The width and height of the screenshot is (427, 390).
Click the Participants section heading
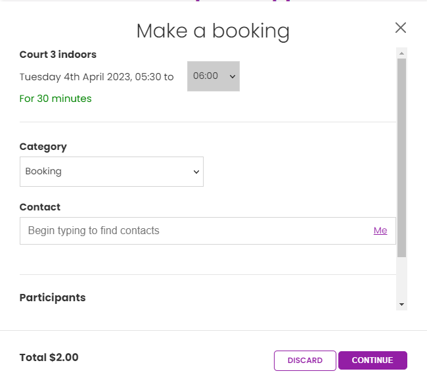[x=53, y=297]
